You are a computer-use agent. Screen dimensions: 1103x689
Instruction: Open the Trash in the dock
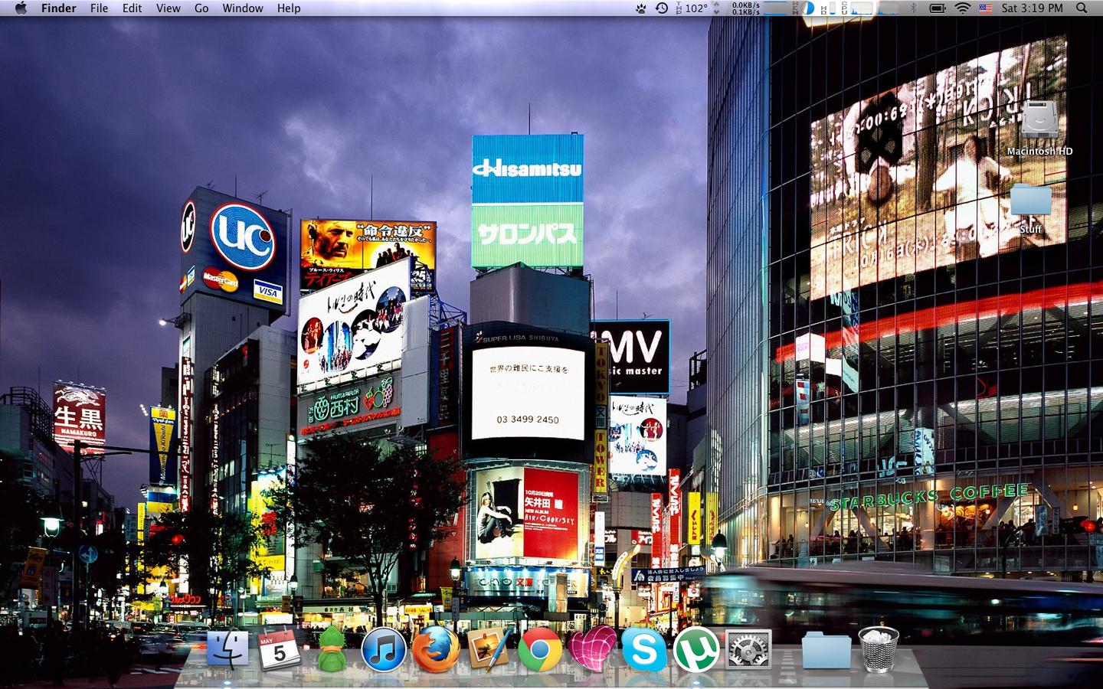click(879, 649)
